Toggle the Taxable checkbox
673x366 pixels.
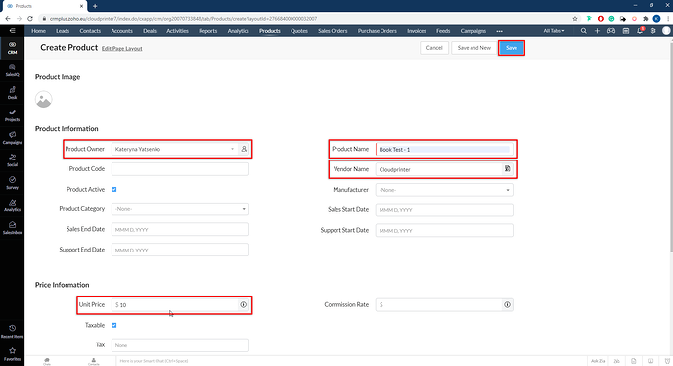113,325
